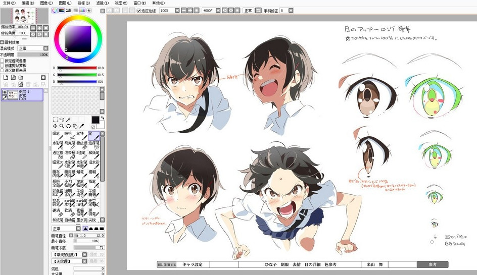Open the 手抖修正 stabilizer dropdown
Image resolution: width=477 pixels, height=275 pixels.
coord(291,11)
